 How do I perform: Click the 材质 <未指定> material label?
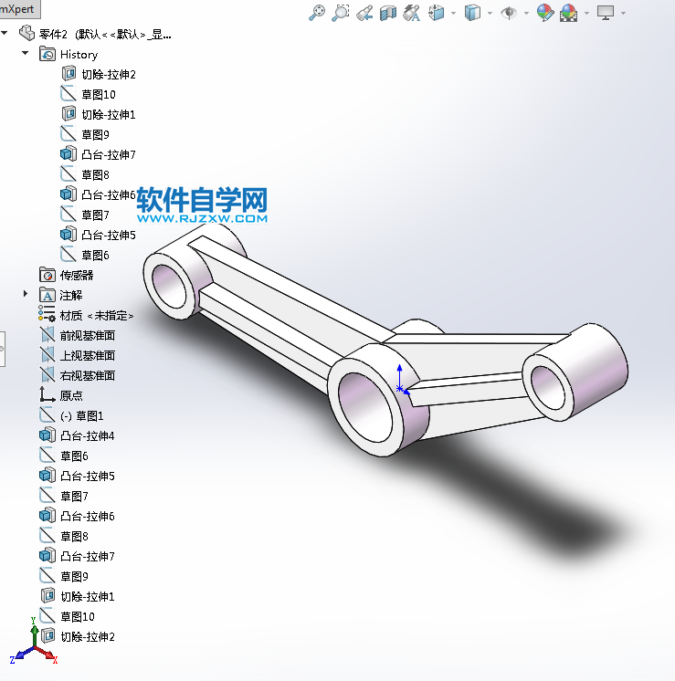point(97,315)
